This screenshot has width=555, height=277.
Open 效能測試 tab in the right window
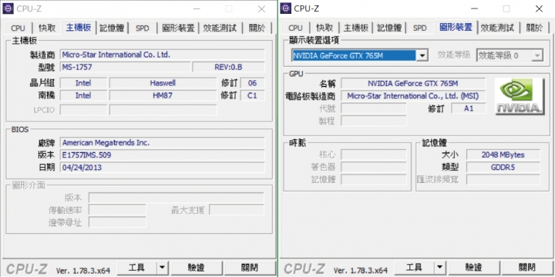tap(498, 28)
